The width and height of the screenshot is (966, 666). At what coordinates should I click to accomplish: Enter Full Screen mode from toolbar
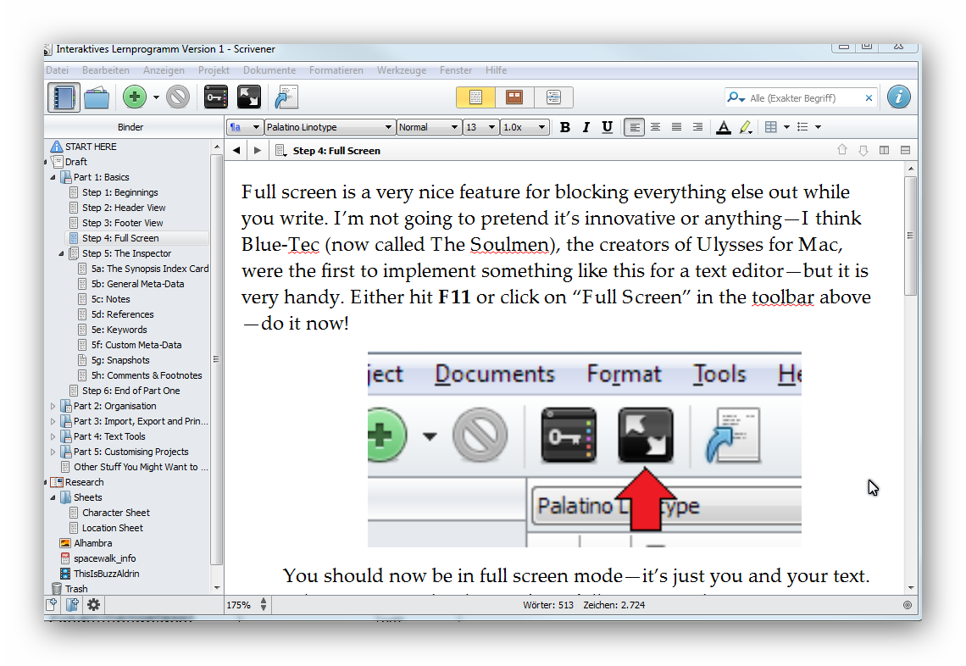pos(249,97)
